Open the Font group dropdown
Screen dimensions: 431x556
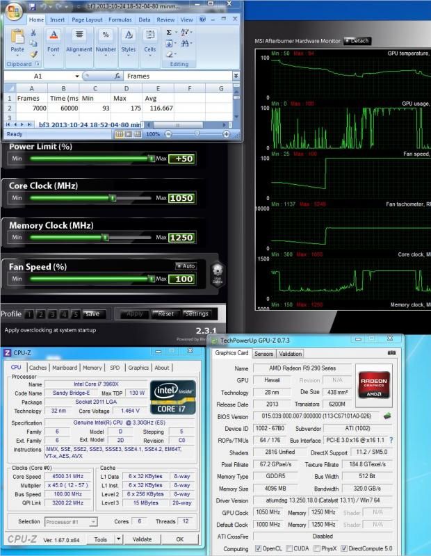click(x=54, y=44)
